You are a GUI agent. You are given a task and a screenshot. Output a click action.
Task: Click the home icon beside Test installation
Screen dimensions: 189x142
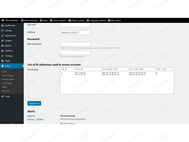point(3,20)
